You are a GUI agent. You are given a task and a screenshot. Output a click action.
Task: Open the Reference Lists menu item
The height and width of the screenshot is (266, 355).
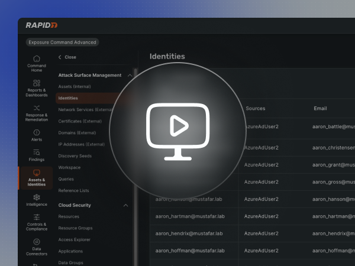[73, 190]
